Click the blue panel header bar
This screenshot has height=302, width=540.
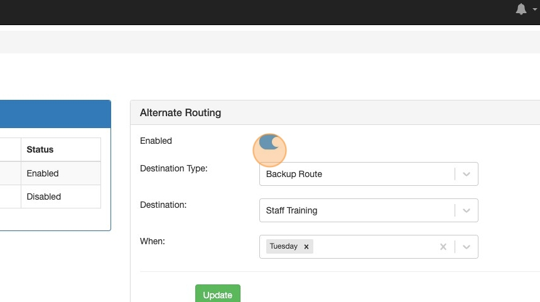click(x=55, y=114)
